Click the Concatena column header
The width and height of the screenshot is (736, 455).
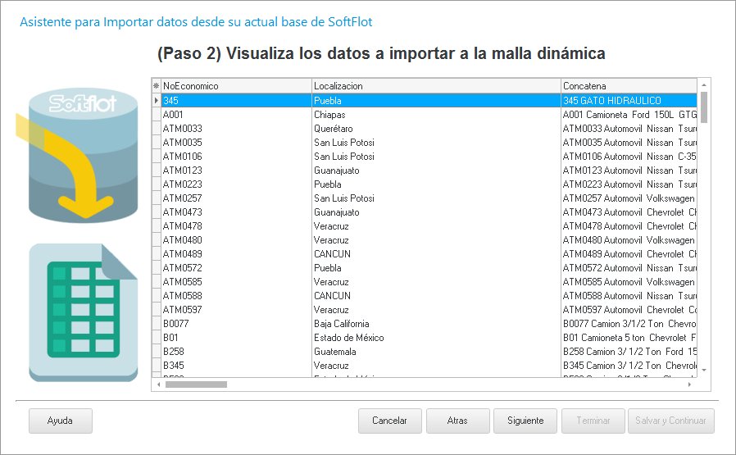click(x=628, y=85)
